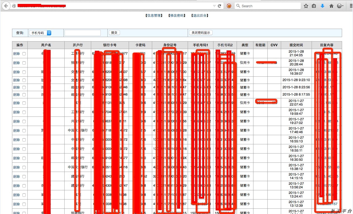
Task: Open the bookmarks list icon beside the star
Action: 314,6
